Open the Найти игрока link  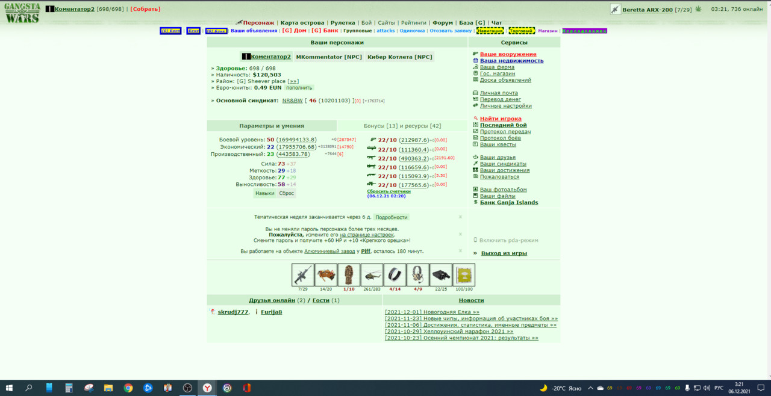coord(501,119)
